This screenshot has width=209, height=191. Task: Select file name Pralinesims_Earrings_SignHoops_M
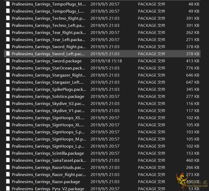pos(49,139)
